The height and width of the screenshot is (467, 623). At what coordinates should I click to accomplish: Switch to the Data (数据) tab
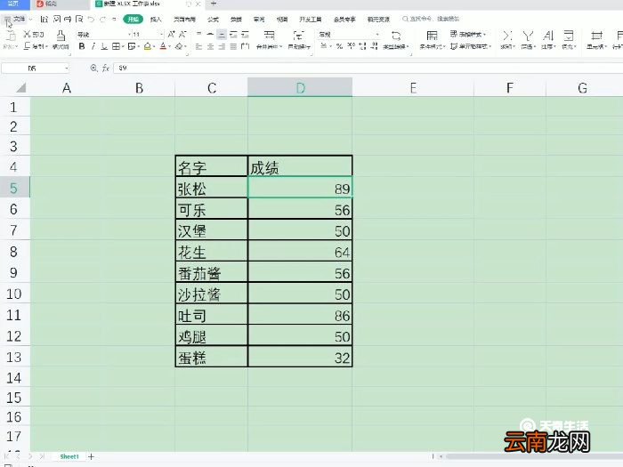[x=236, y=19]
